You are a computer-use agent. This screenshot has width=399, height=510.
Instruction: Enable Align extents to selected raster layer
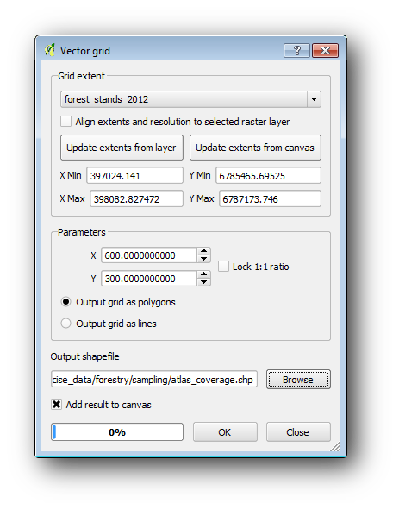click(66, 122)
